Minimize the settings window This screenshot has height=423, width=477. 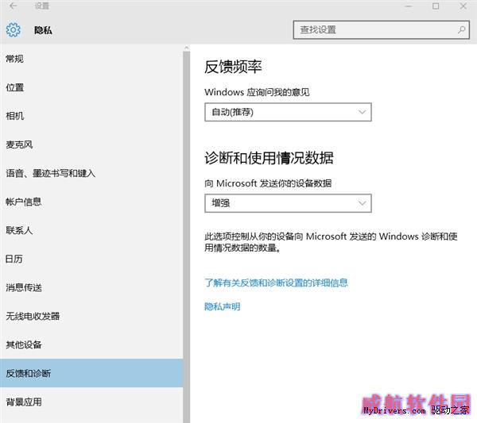point(408,6)
